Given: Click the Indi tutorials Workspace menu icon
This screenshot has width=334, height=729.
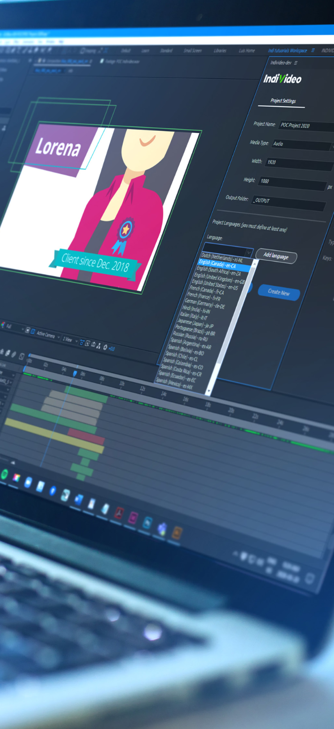Looking at the screenshot, I should click(313, 50).
